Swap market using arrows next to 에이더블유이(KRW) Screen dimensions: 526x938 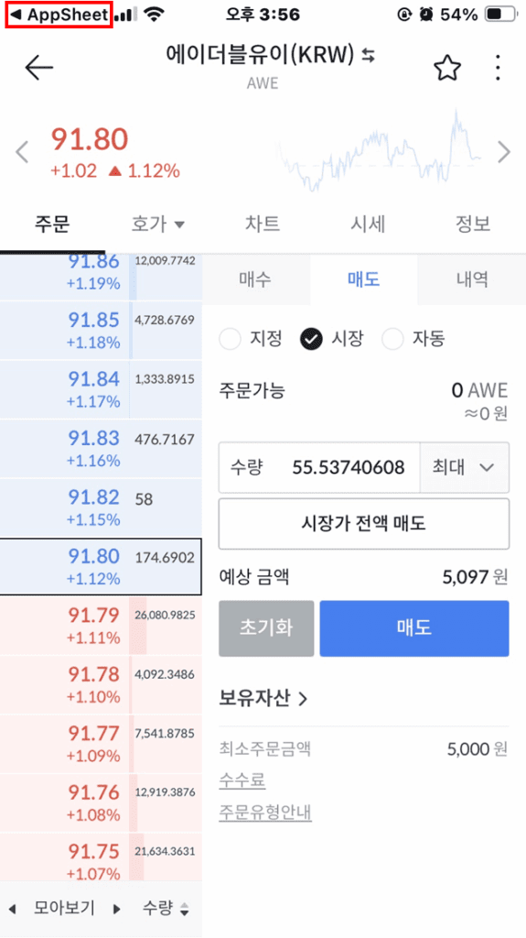(x=368, y=56)
